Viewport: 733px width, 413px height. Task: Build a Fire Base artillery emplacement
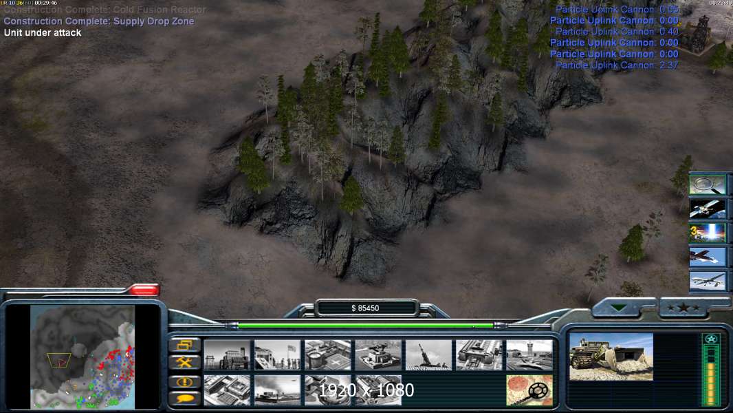click(x=428, y=355)
